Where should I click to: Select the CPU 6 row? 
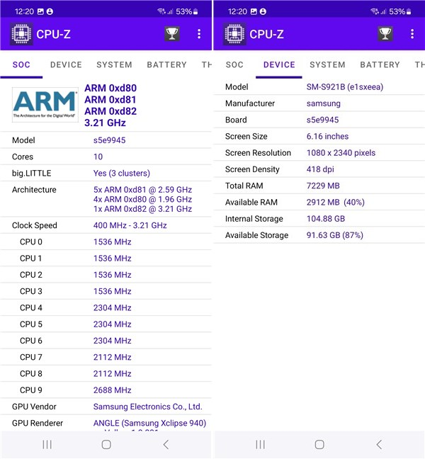pos(106,341)
